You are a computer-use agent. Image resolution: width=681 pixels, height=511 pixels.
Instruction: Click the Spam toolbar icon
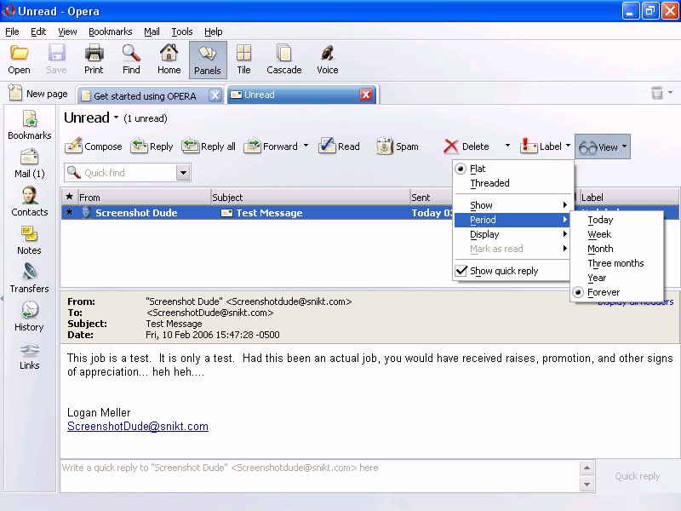(385, 146)
